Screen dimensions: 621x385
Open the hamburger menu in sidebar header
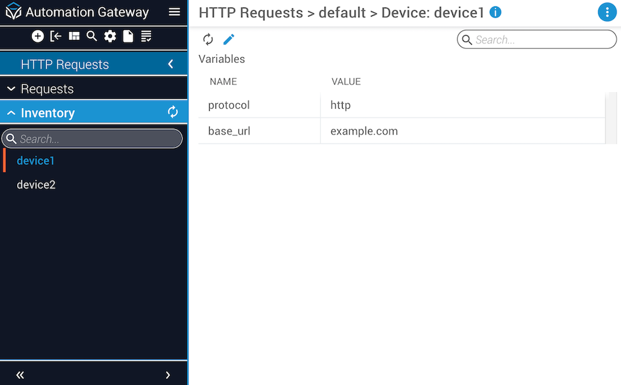tap(174, 12)
